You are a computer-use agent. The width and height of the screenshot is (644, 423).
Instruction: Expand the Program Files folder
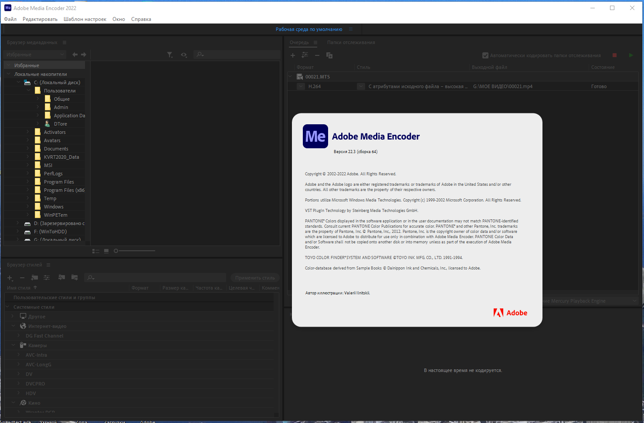[x=28, y=182]
